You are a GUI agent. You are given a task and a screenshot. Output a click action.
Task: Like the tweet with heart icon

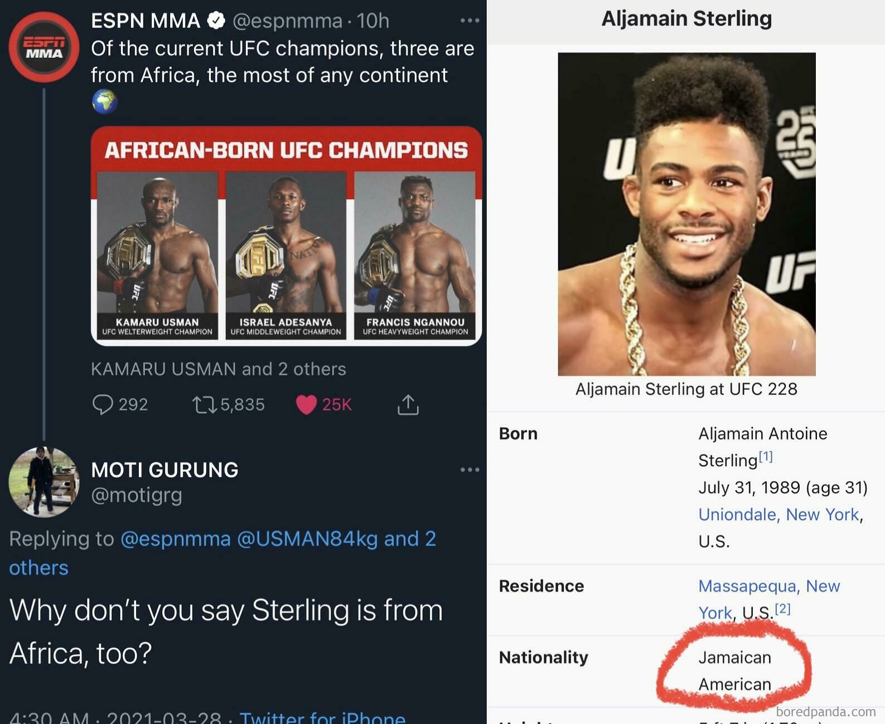(x=306, y=404)
